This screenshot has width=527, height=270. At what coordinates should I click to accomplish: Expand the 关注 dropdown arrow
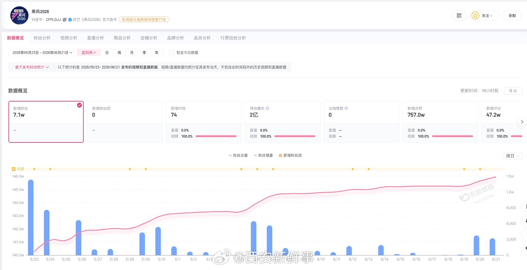[491, 16]
